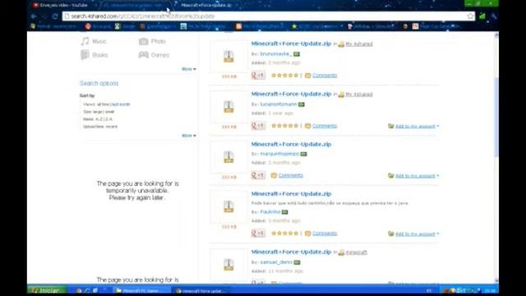View uploader marquinhopimpo's profile
The width and height of the screenshot is (526, 296).
[279, 154]
